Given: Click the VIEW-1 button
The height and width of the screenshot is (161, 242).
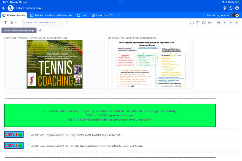Looking at the screenshot, I should tap(14, 134).
